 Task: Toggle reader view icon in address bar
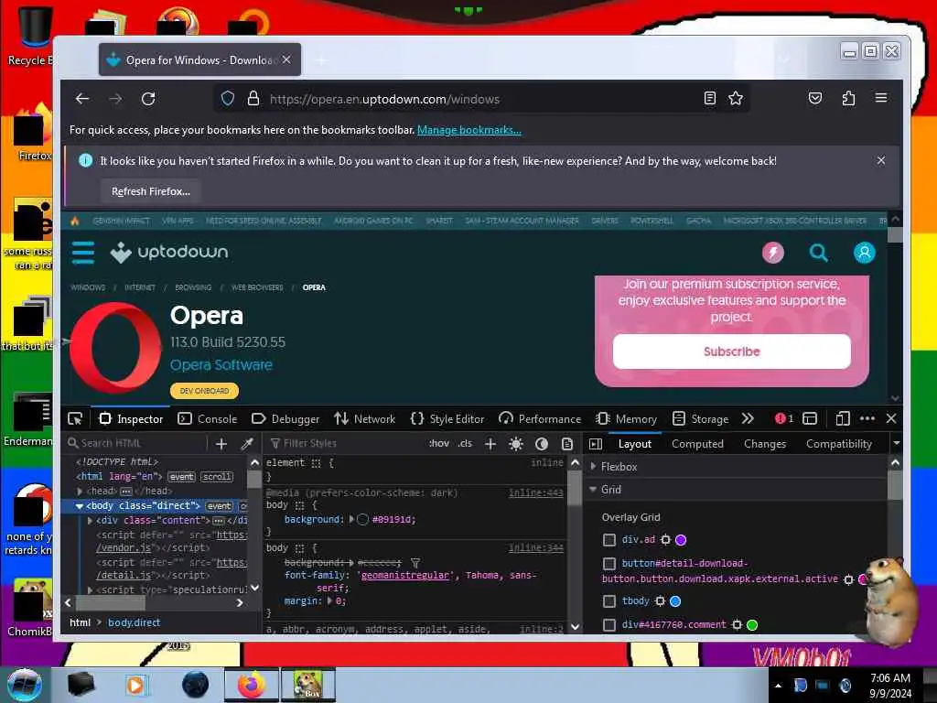click(709, 98)
